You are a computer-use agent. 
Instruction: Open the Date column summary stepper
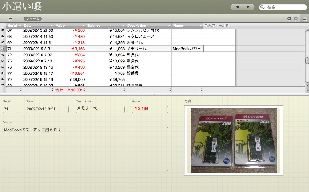[x=52, y=90]
